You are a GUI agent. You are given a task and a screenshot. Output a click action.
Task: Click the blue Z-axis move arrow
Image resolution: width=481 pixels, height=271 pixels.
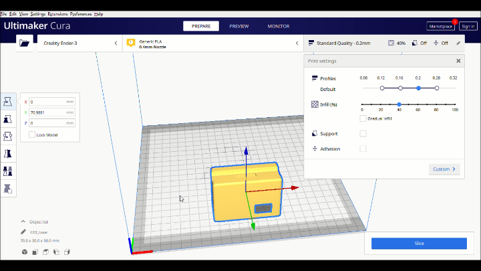pos(246,151)
